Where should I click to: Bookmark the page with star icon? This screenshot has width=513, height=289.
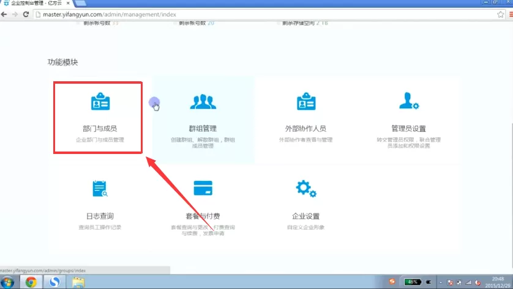(501, 15)
